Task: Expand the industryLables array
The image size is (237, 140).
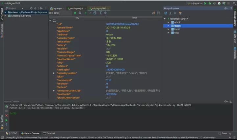Action: (54, 73)
